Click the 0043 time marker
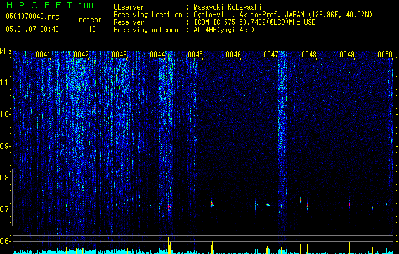This screenshot has width=399, height=254. (119, 55)
